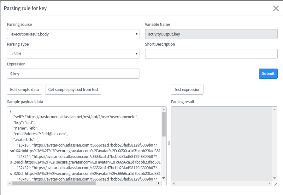
Task: Click the Edit sample data button
Action: (x=24, y=90)
